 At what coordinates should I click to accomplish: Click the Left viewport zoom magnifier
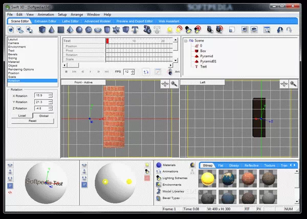[293, 84]
